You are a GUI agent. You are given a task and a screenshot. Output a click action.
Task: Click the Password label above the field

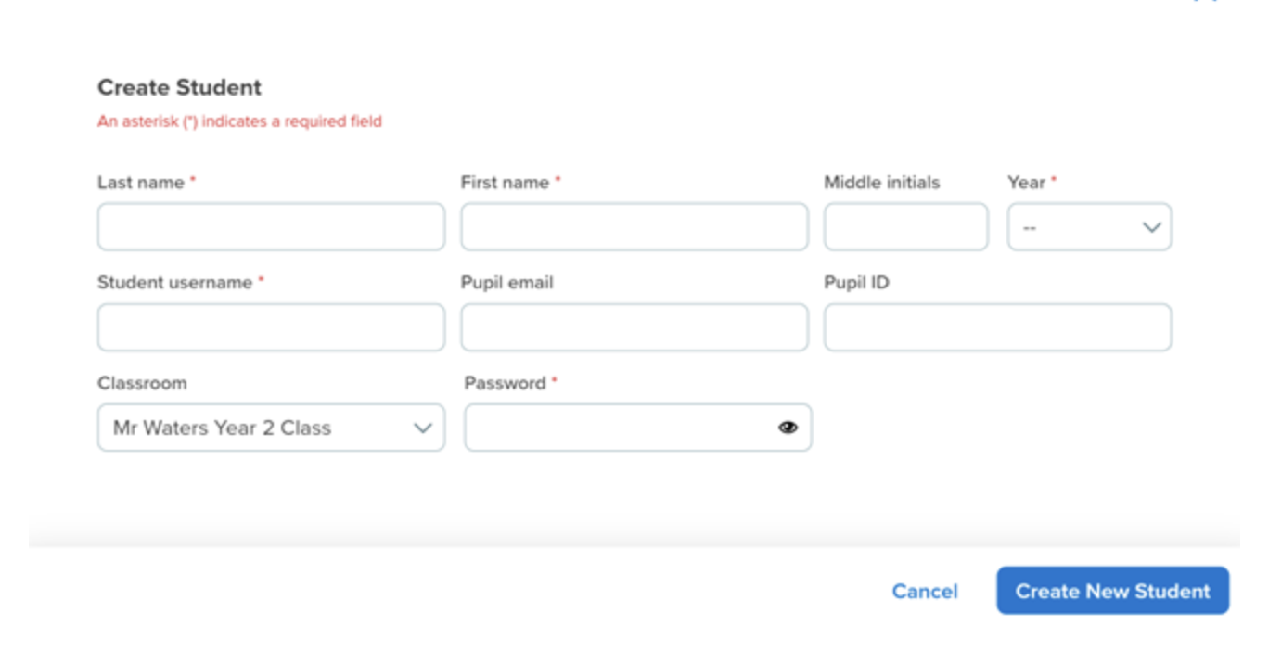(506, 383)
